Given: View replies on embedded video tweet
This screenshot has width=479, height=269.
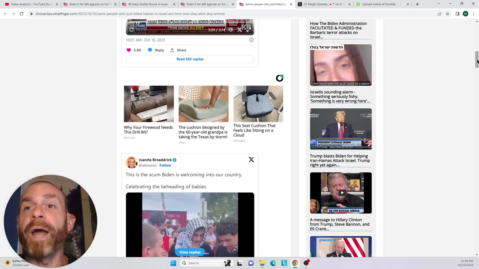Looking at the screenshot, I should (190, 252).
